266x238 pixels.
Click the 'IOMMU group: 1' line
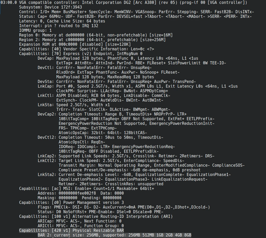pos(35,30)
